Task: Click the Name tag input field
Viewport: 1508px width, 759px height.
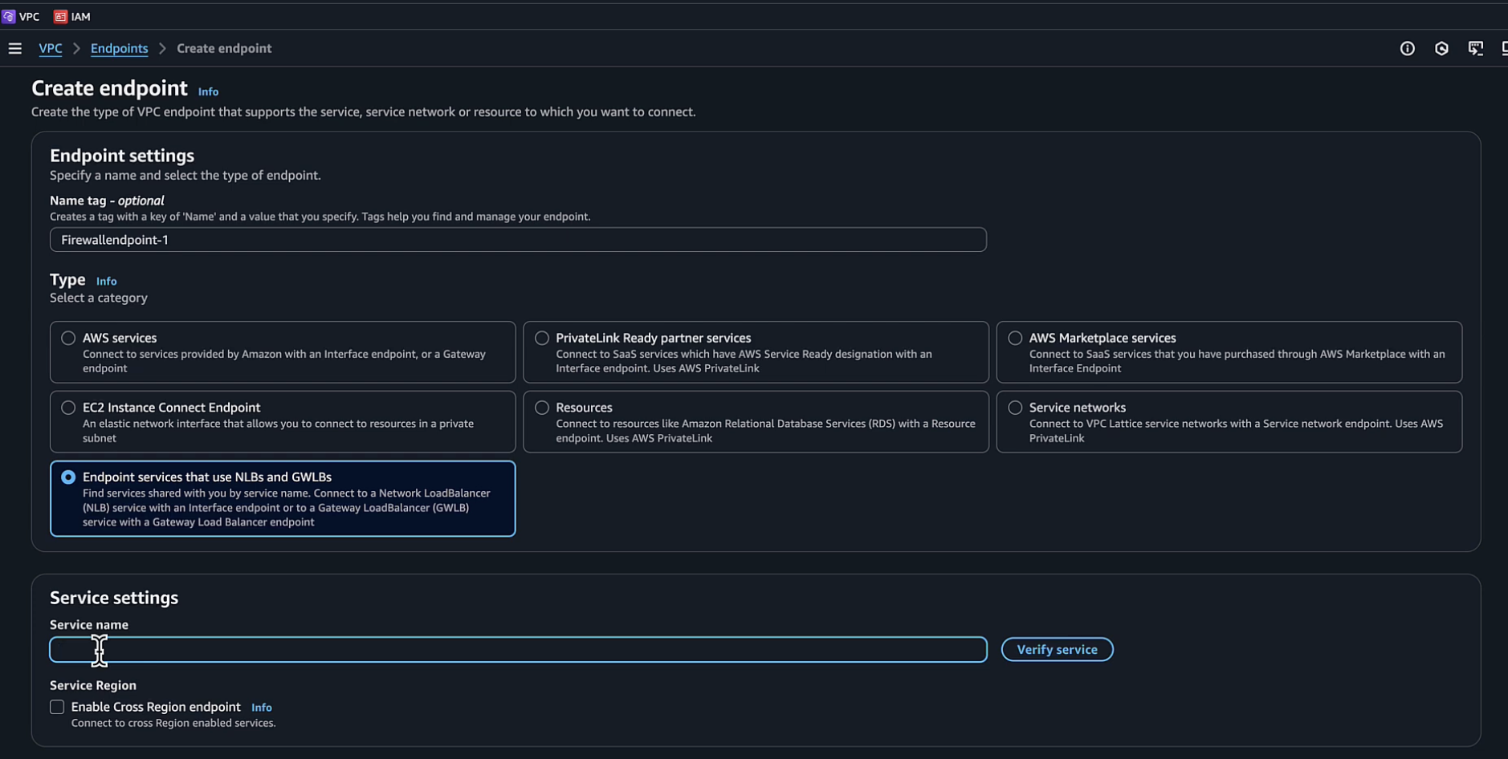Action: pos(517,240)
